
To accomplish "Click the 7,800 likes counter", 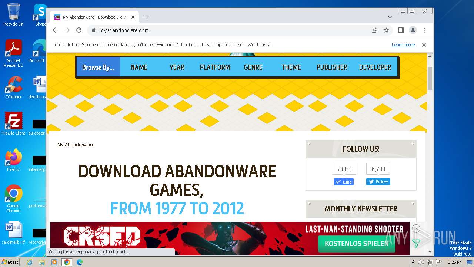I will click(344, 169).
